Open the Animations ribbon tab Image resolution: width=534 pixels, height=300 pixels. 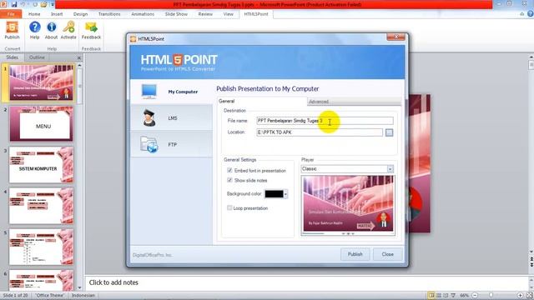[x=143, y=14]
